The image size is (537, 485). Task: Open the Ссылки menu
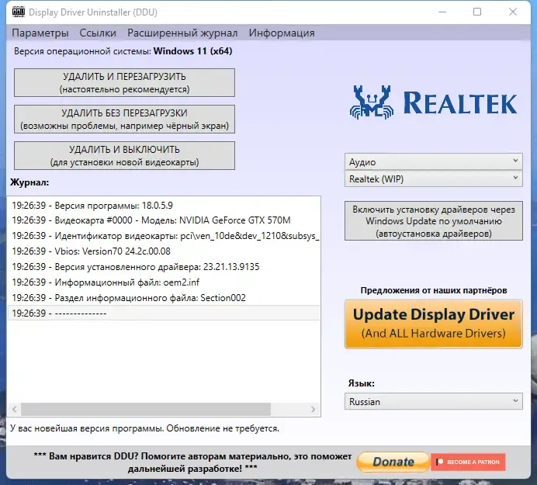pos(98,33)
